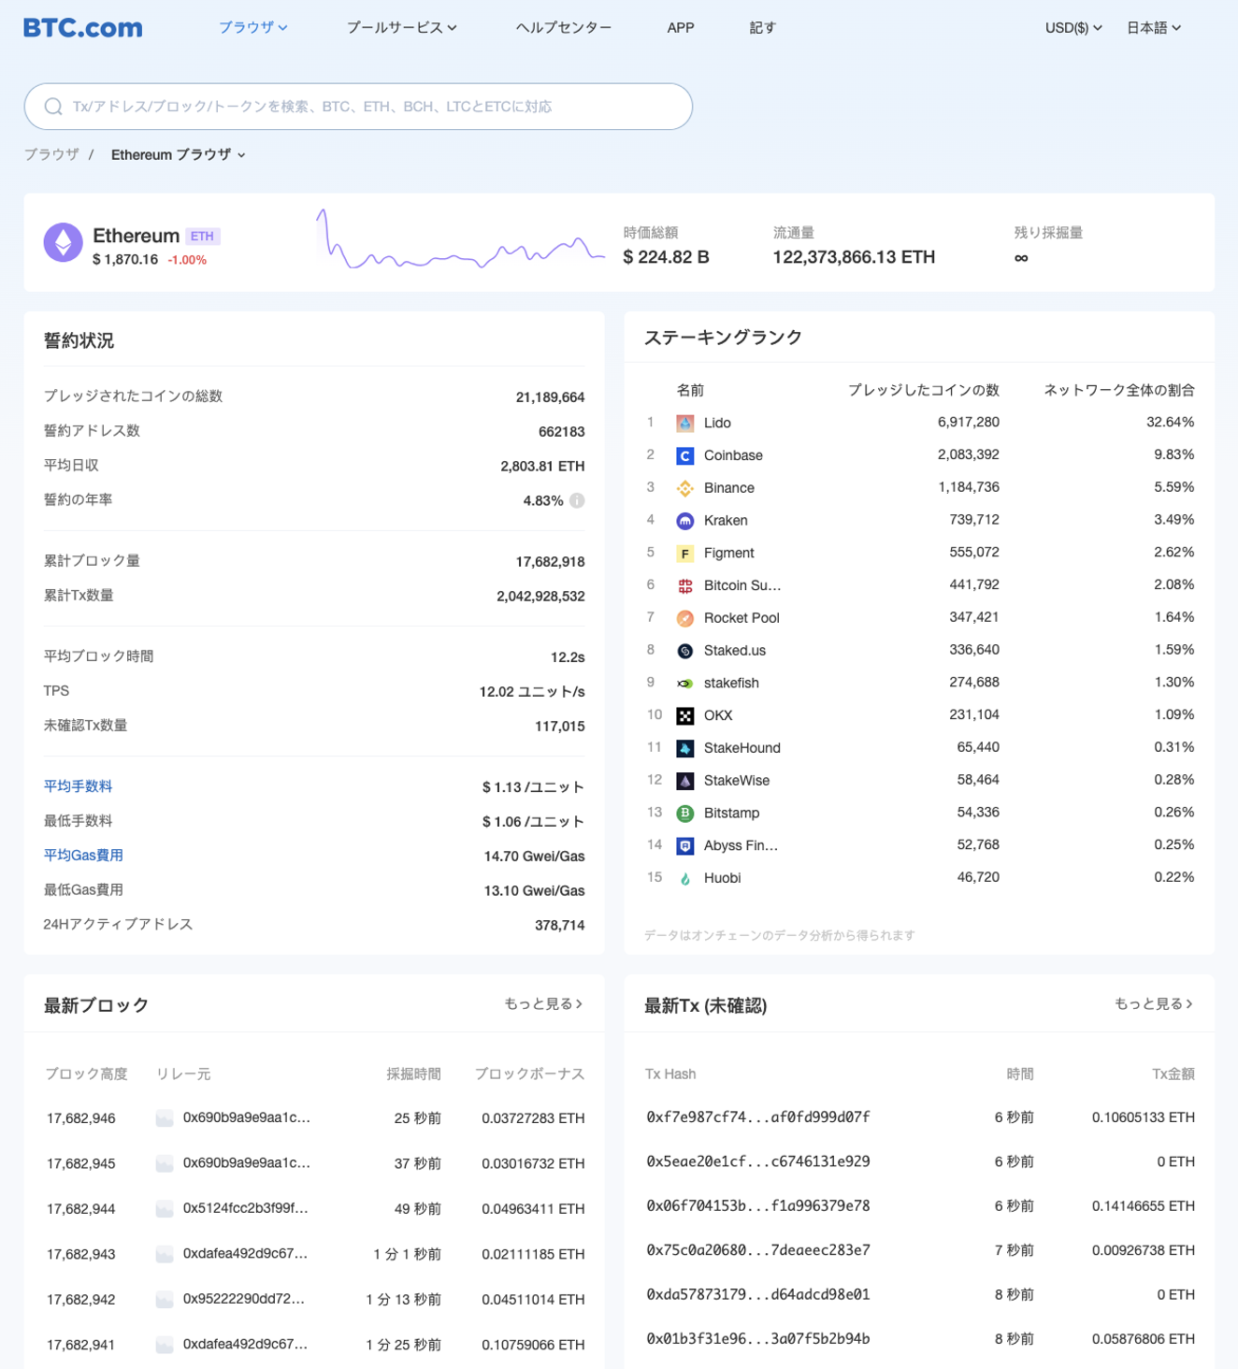Expand the Ethereum ブラウザ breadcrumb dropdown
Screen dimensions: 1238x1369
[x=177, y=154]
